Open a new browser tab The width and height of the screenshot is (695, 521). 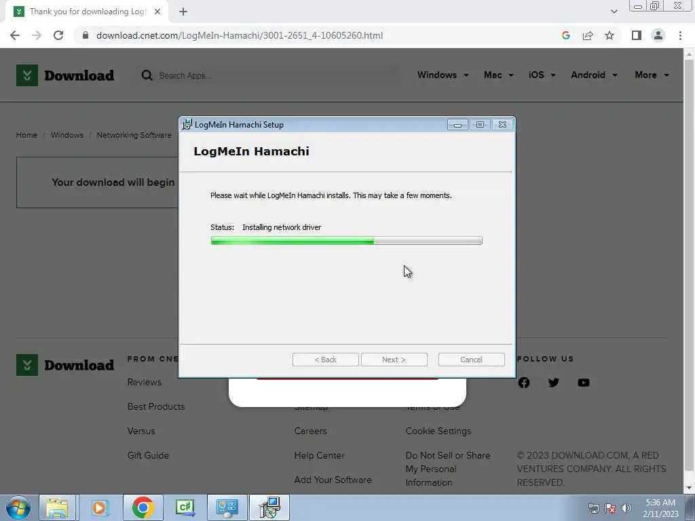tap(183, 12)
